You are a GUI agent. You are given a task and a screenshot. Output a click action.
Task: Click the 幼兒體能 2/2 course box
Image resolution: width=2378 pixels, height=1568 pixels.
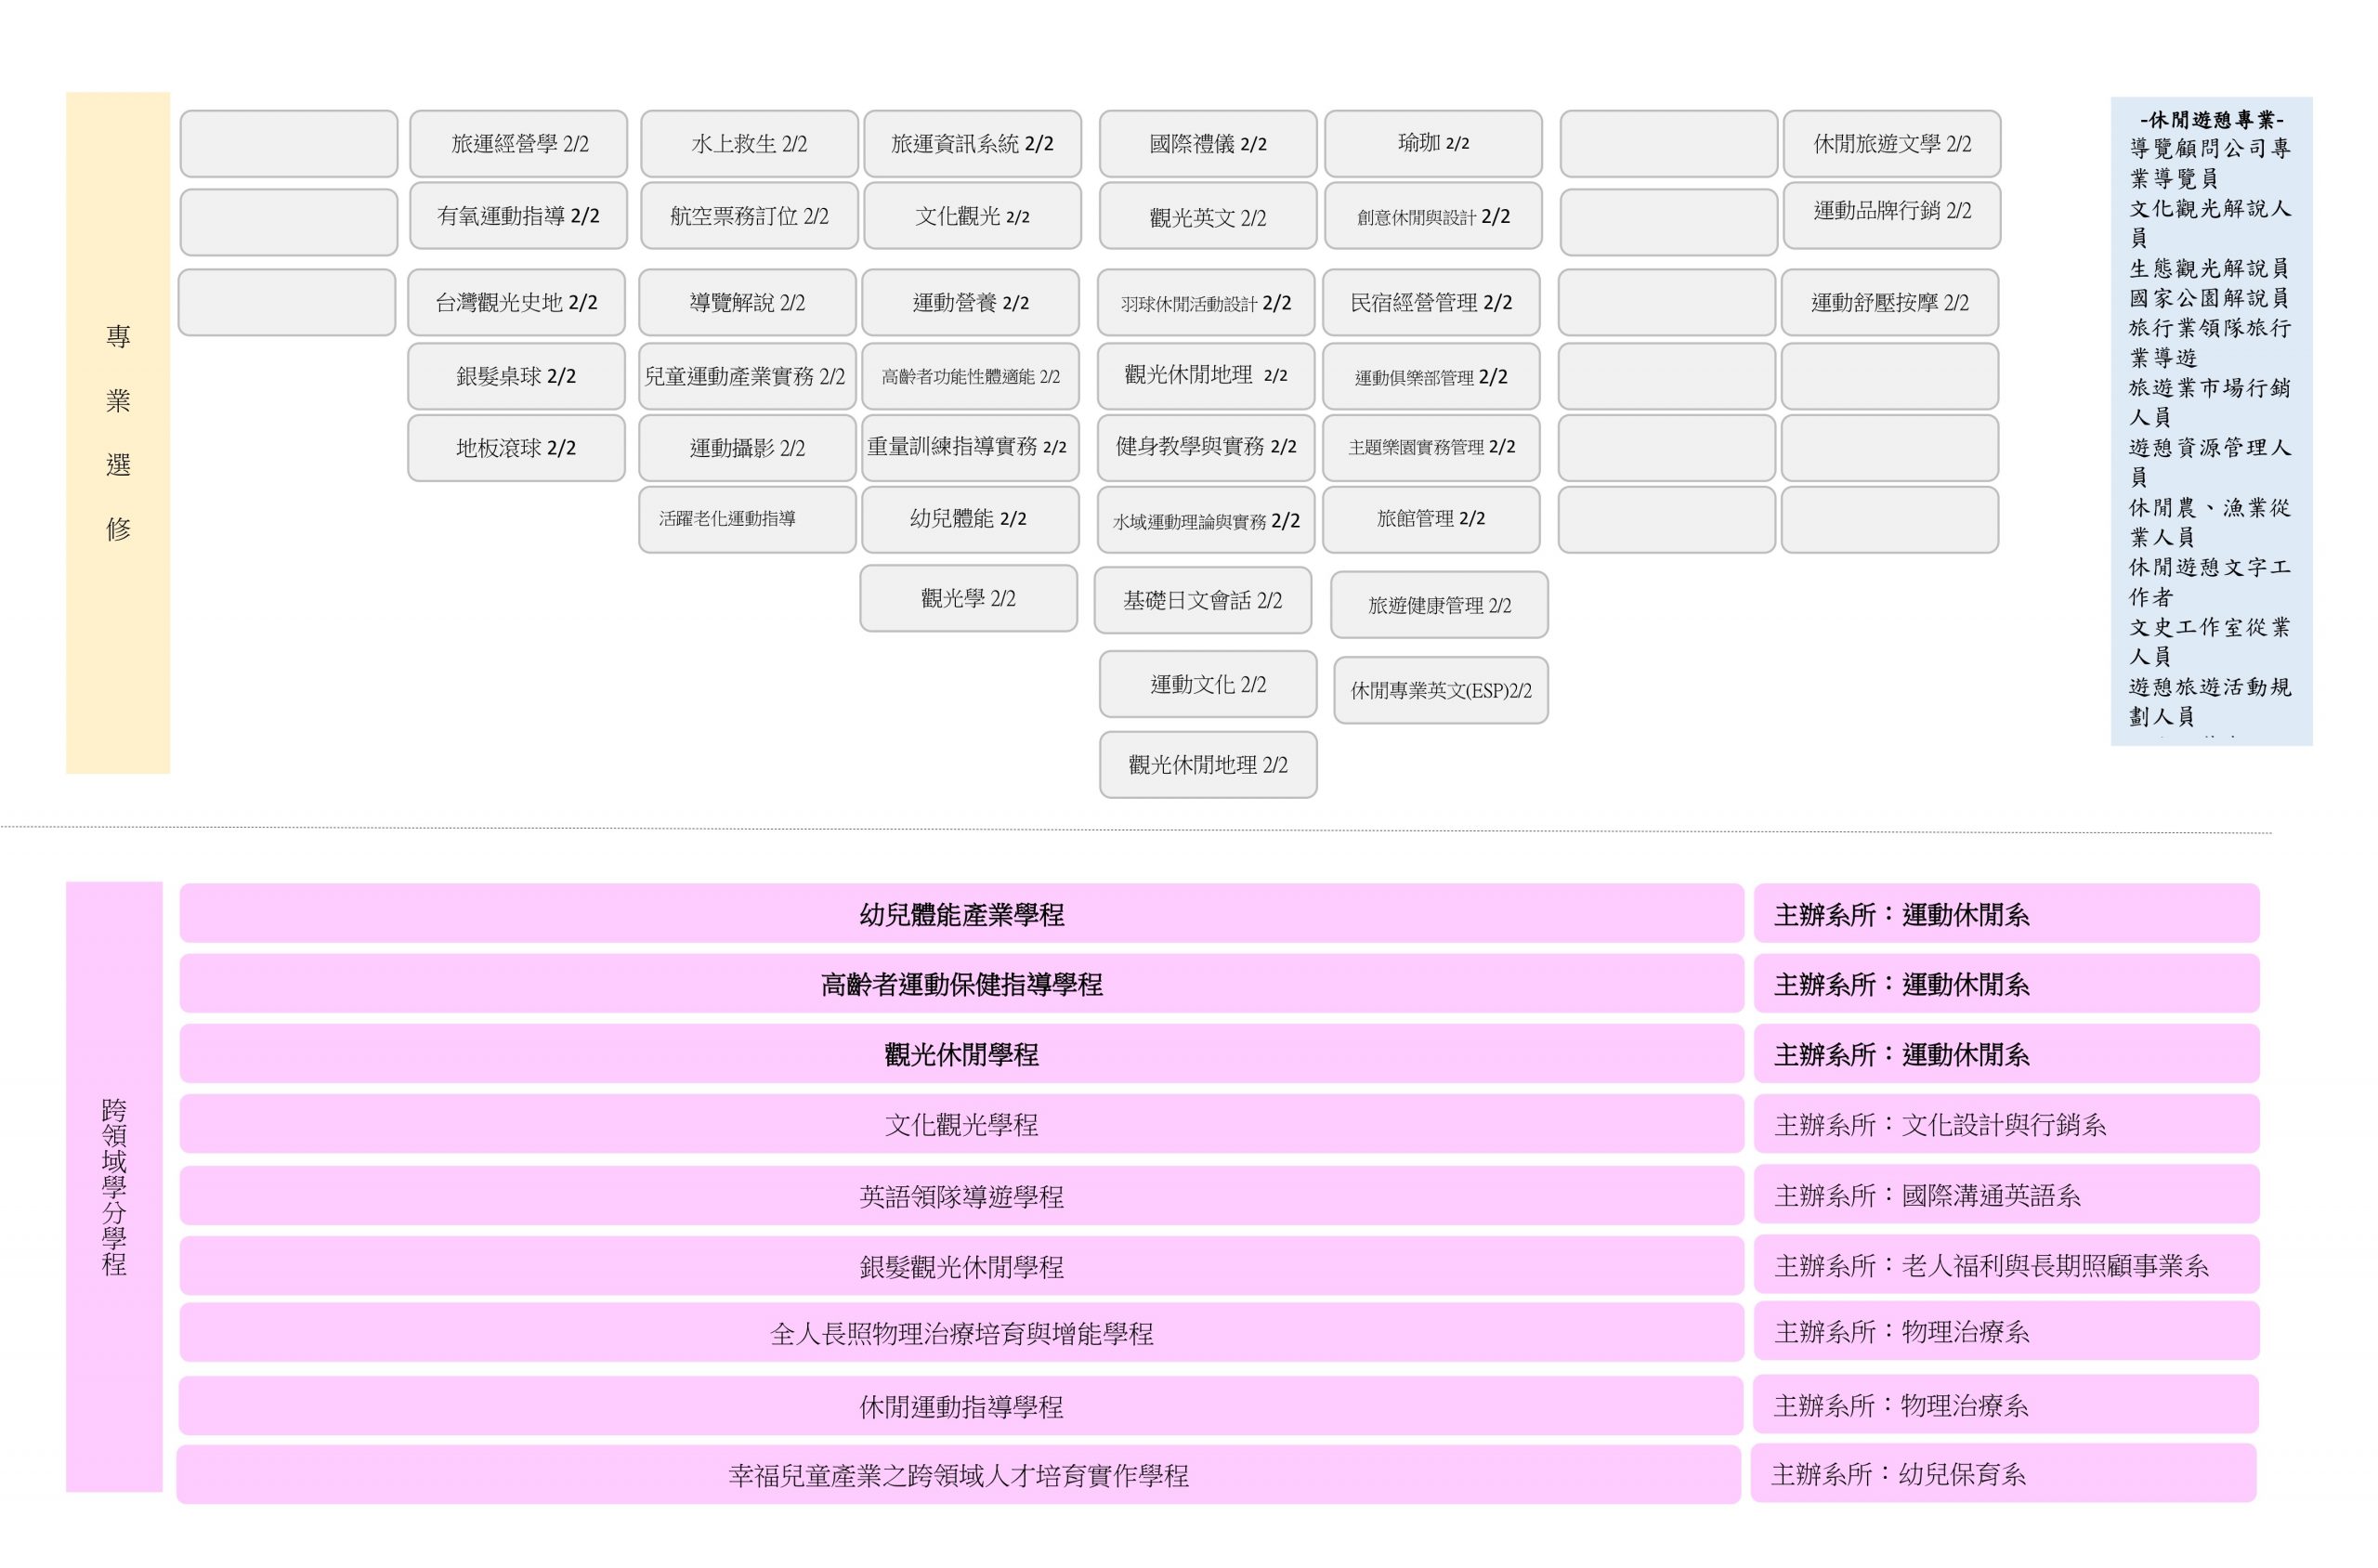point(971,519)
